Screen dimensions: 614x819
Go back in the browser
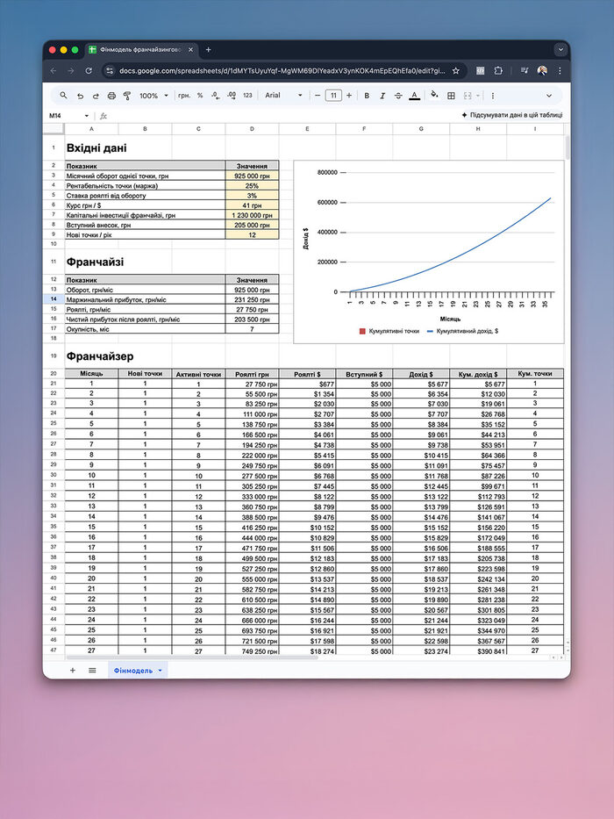54,70
